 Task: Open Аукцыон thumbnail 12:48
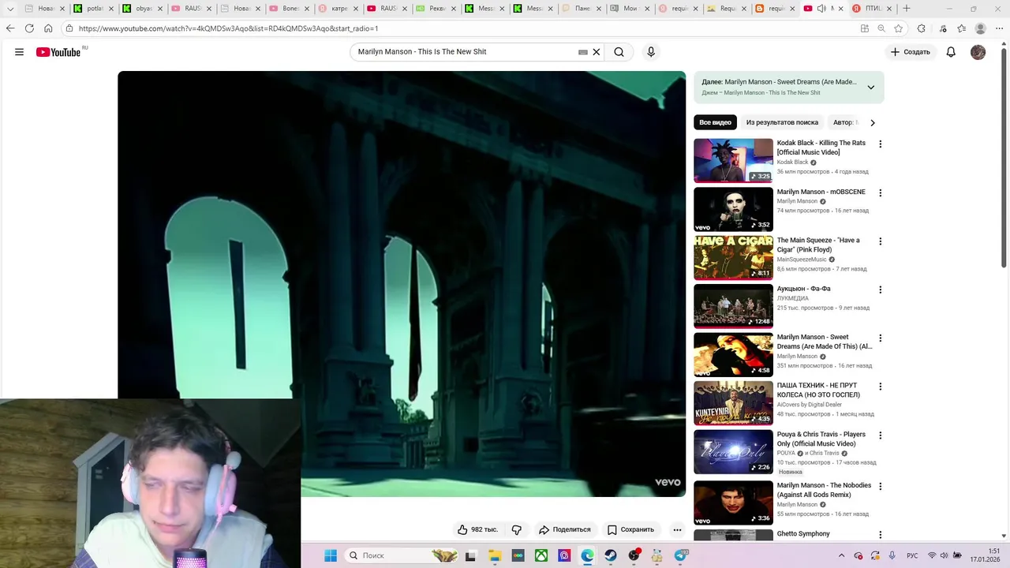point(733,306)
